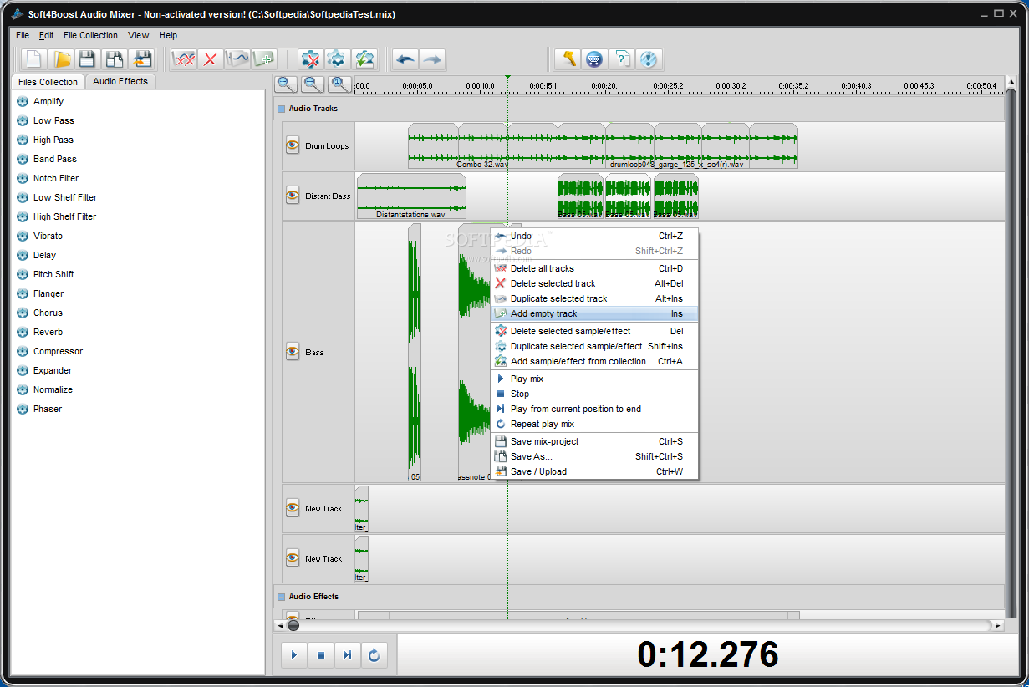Toggle eye on the upper New Track
The image size is (1029, 687).
(293, 508)
